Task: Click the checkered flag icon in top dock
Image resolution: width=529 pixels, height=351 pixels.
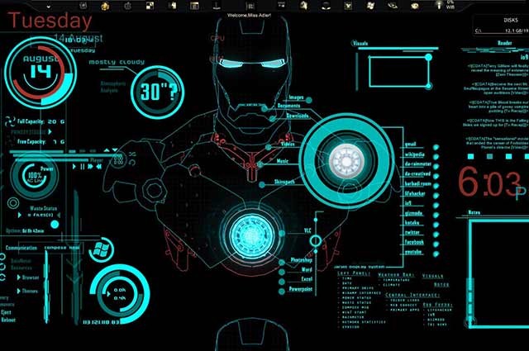Action: click(x=150, y=6)
